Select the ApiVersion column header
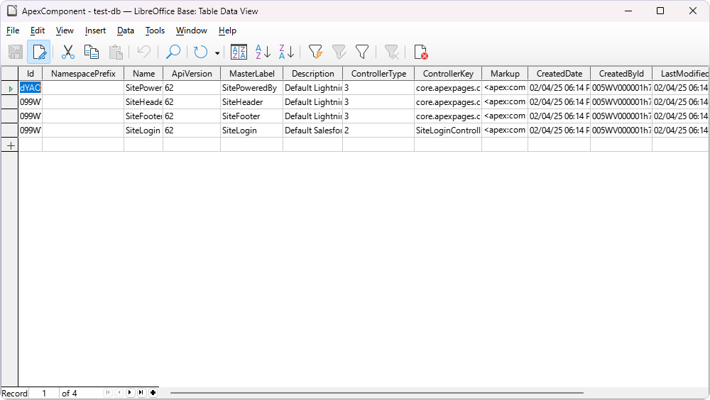Image resolution: width=710 pixels, height=400 pixels. pyautogui.click(x=192, y=73)
